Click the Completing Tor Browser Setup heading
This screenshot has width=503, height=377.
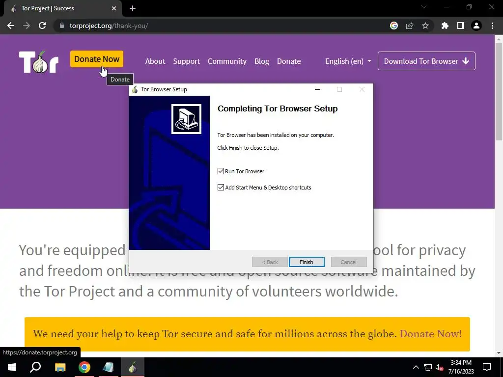278,108
